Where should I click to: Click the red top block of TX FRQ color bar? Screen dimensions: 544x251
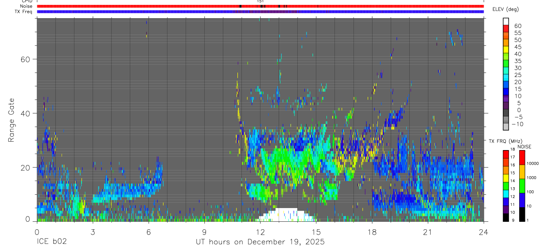coord(506,154)
